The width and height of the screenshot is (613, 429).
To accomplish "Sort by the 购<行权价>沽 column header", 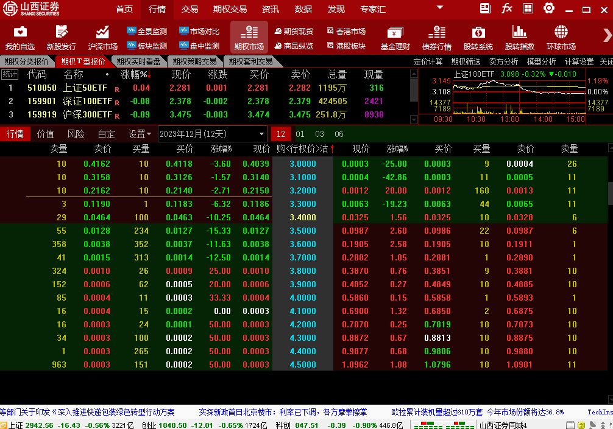I will point(305,148).
